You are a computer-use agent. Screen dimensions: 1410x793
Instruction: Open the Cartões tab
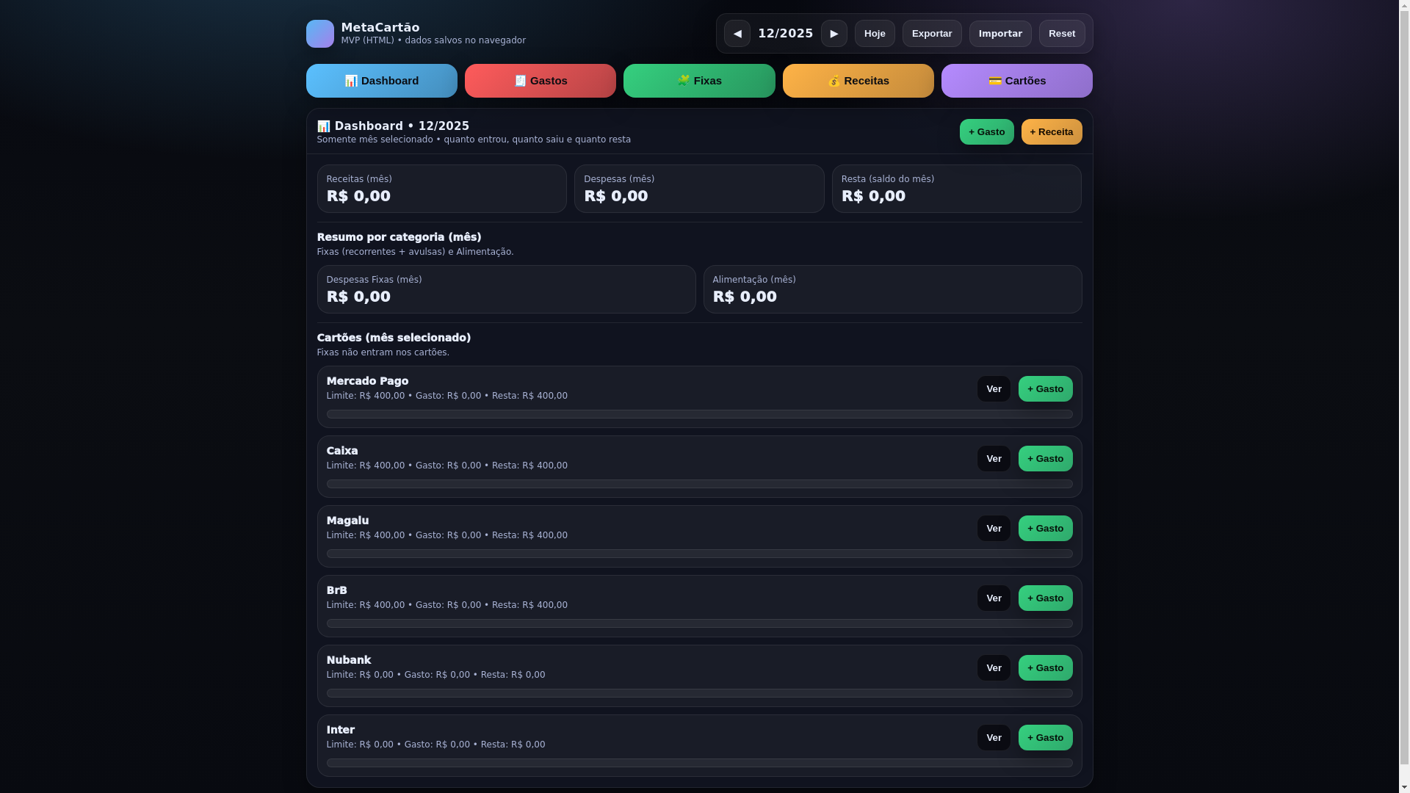[1017, 81]
